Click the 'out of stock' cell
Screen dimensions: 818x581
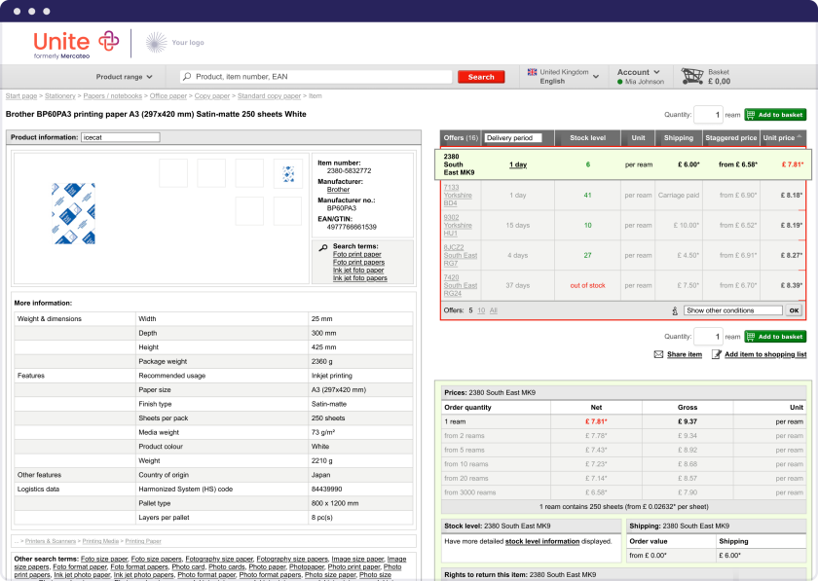point(587,286)
